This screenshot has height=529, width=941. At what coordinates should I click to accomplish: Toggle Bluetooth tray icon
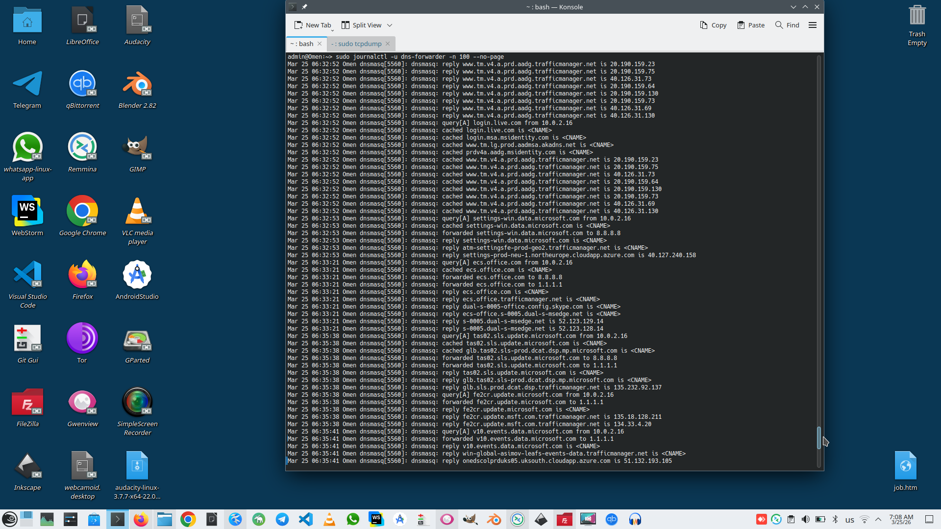(835, 519)
